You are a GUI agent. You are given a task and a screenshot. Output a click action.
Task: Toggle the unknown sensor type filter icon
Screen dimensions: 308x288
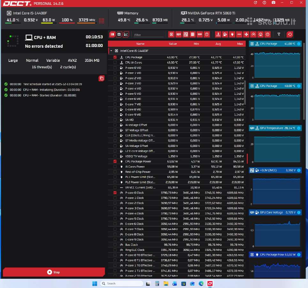click(x=267, y=35)
